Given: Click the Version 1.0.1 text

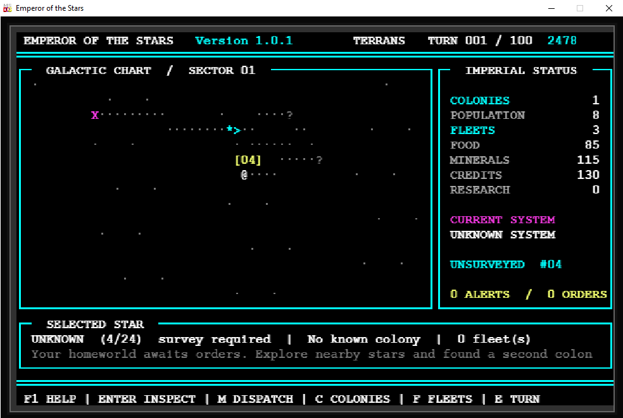Looking at the screenshot, I should pyautogui.click(x=244, y=40).
